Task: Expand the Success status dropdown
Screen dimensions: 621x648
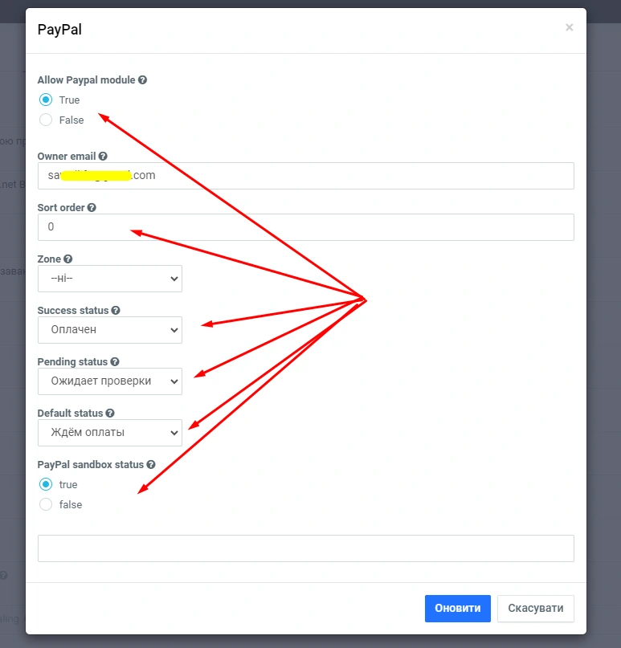Action: pyautogui.click(x=110, y=330)
